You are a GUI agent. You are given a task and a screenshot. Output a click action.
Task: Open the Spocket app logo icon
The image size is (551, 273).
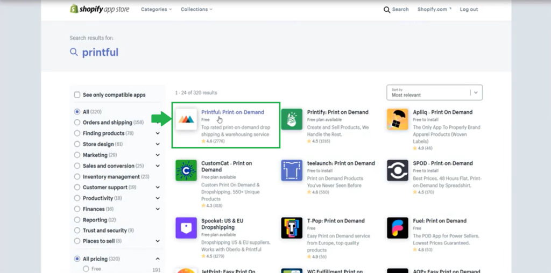click(186, 228)
